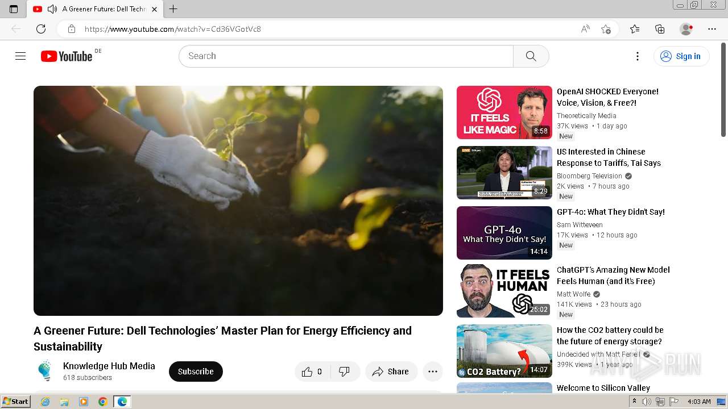This screenshot has width=728, height=409.
Task: Open CO2 battery video thumbnail
Action: pos(504,351)
